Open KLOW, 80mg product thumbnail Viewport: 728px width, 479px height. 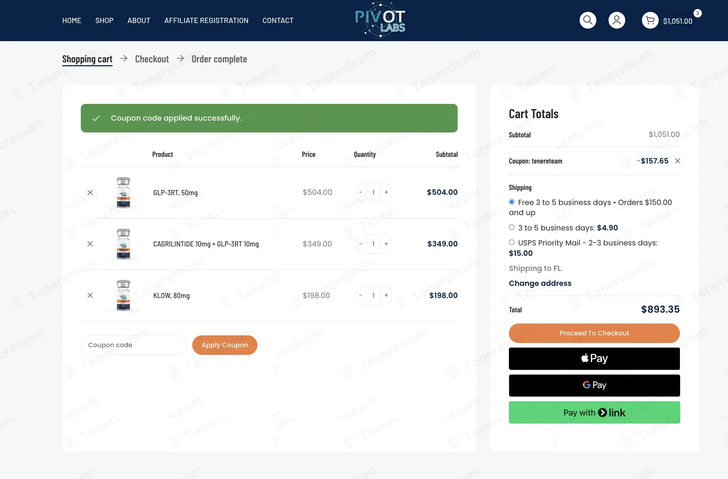pyautogui.click(x=123, y=295)
